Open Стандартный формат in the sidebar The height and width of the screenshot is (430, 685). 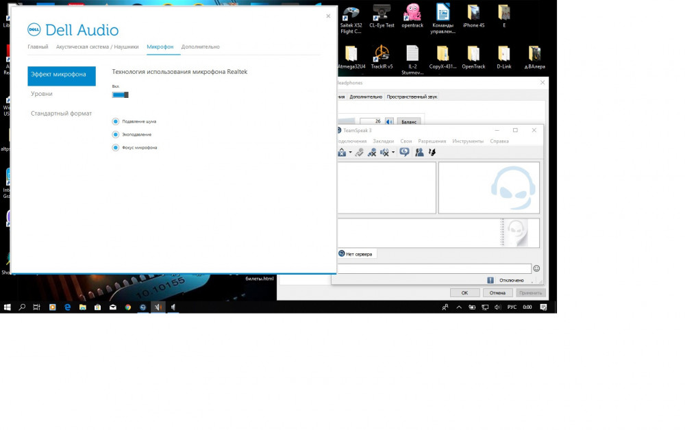[x=61, y=114]
